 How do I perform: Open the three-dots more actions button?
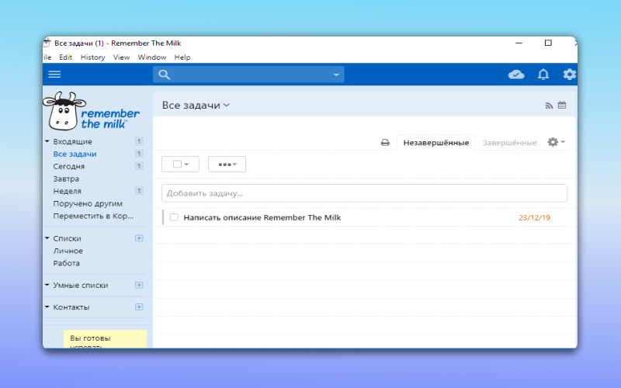point(227,165)
